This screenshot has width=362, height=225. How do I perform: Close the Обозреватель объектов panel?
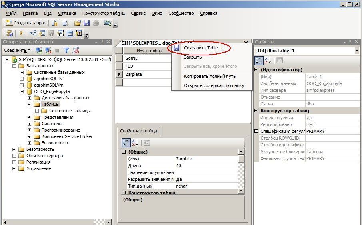click(x=108, y=42)
